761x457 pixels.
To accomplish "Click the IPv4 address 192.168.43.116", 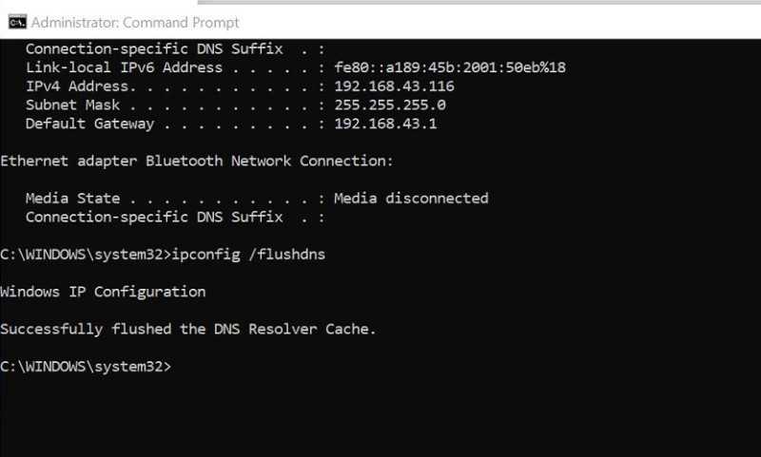I will [x=394, y=86].
